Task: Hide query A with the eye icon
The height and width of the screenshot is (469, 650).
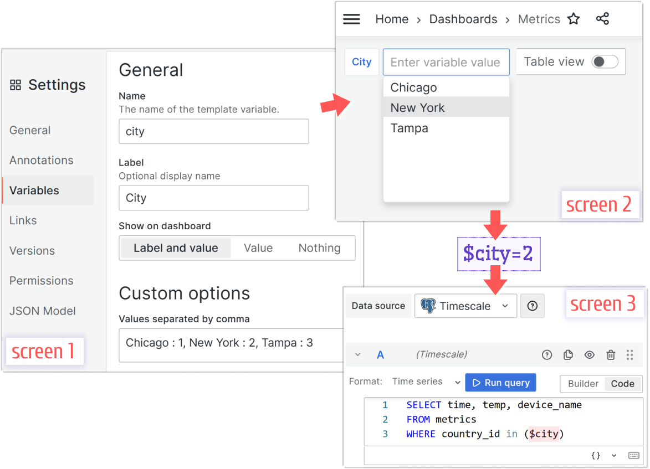Action: pos(589,354)
